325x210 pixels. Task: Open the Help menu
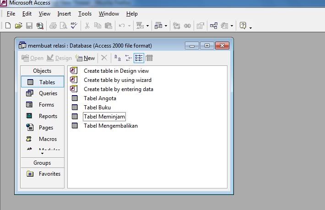132,14
